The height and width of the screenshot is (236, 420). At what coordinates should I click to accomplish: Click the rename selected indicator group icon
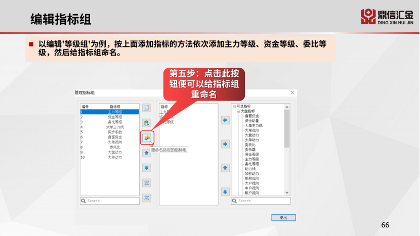[147, 137]
